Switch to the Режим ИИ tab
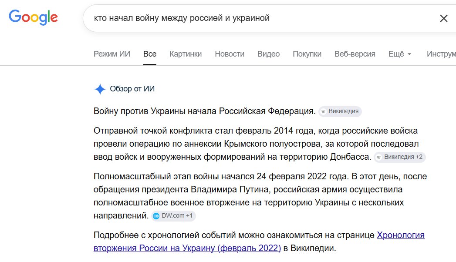Image resolution: width=456 pixels, height=262 pixels. coord(112,54)
